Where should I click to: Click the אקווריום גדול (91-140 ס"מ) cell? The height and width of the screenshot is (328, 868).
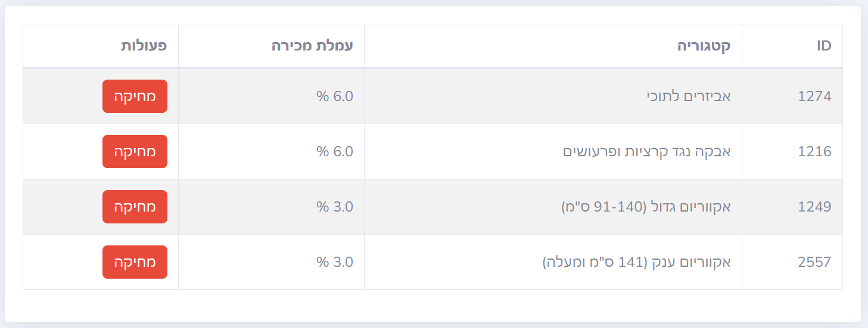[646, 207]
